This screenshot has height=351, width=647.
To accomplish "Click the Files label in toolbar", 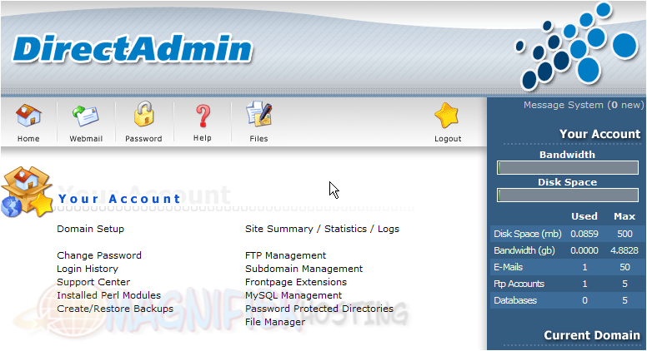I will tap(258, 139).
